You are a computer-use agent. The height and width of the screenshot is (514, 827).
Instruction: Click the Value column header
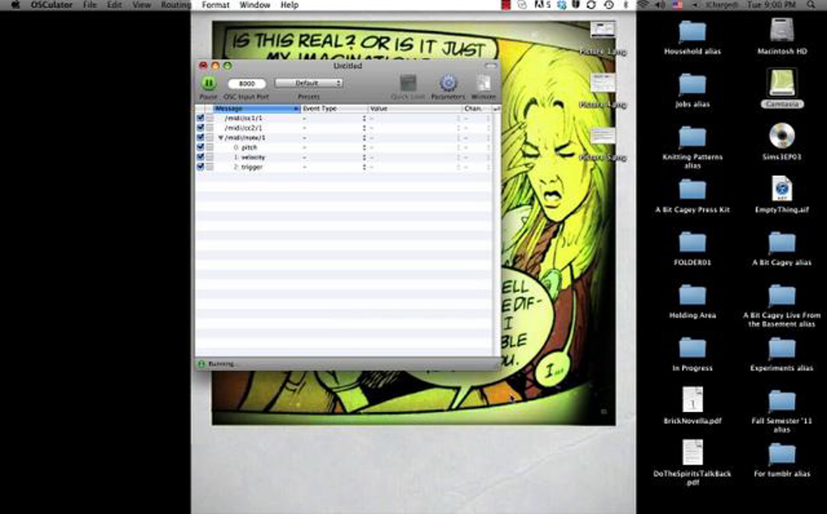[415, 109]
